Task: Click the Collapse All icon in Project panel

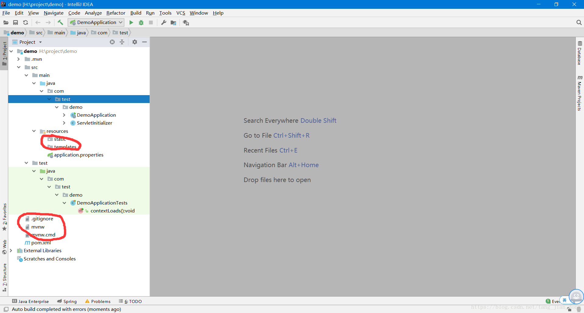Action: click(122, 42)
